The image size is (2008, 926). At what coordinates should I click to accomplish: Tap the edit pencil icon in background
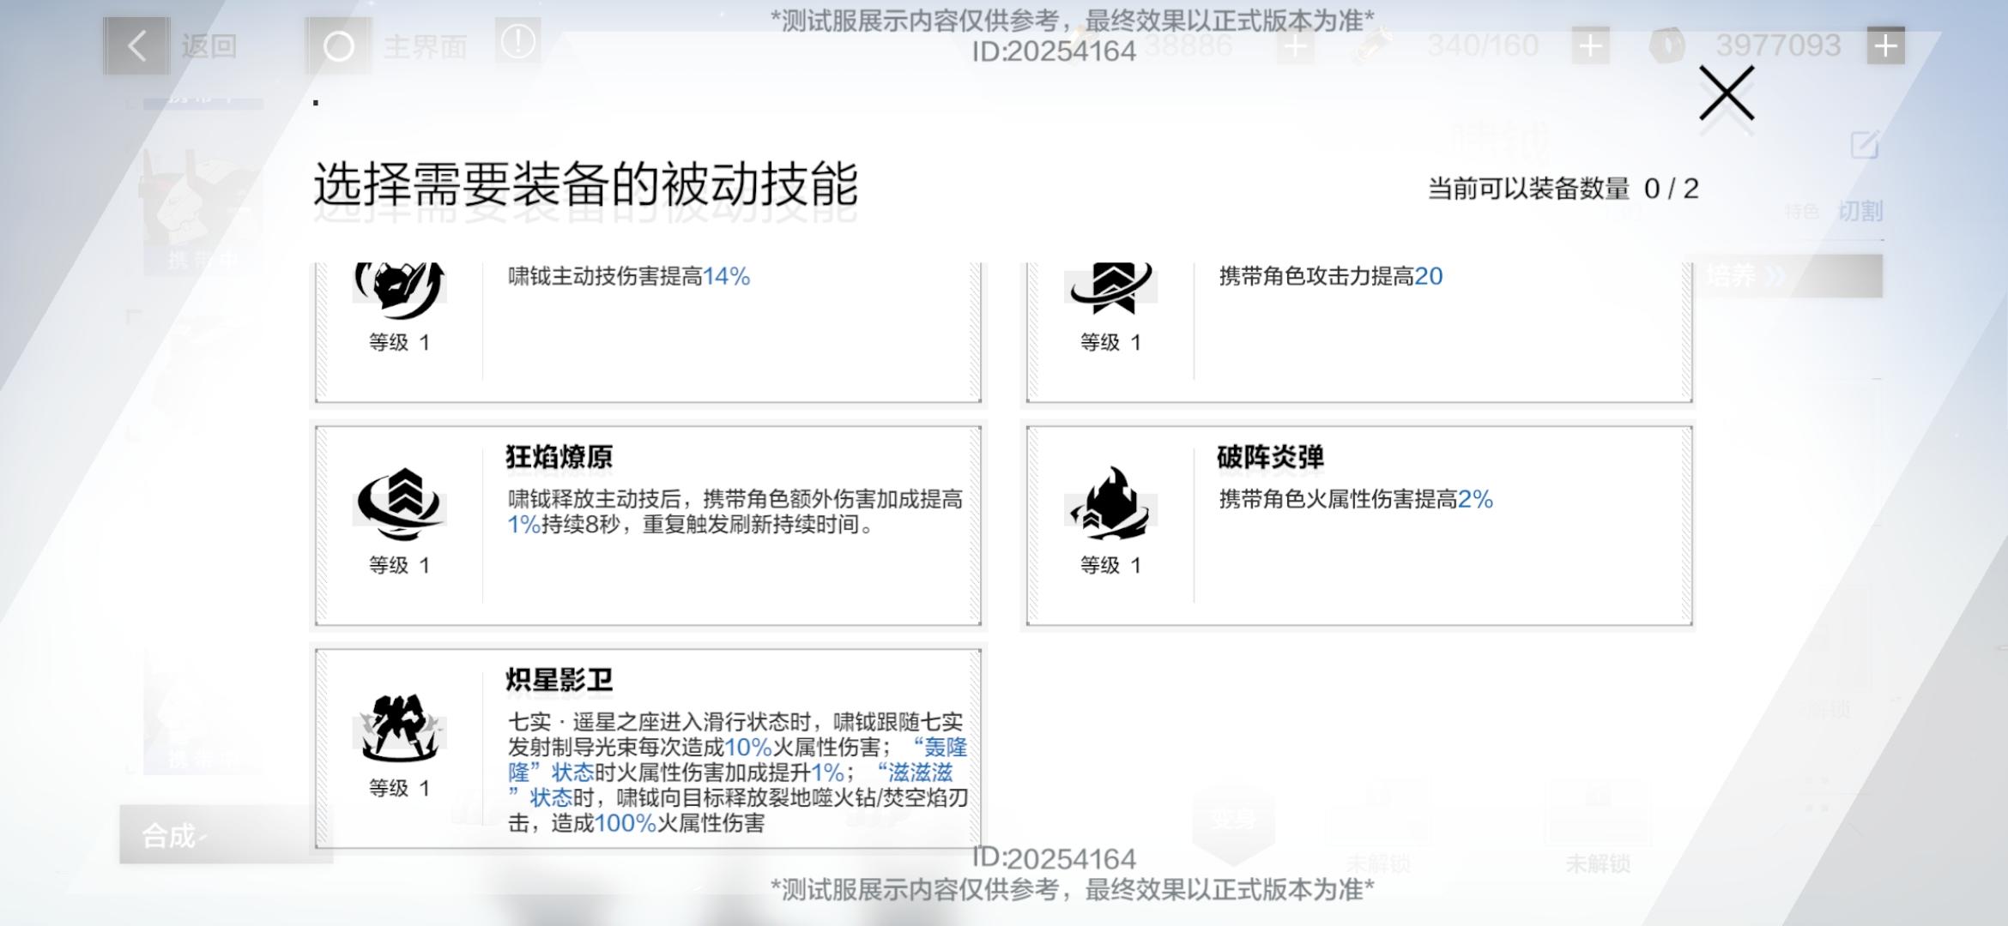tap(1865, 144)
